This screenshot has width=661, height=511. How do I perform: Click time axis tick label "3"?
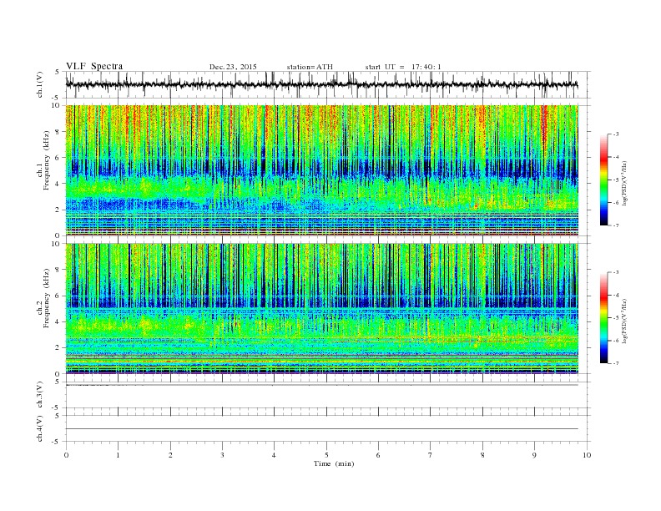point(222,455)
